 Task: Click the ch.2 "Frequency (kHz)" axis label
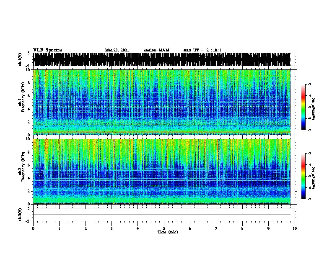(x=23, y=166)
